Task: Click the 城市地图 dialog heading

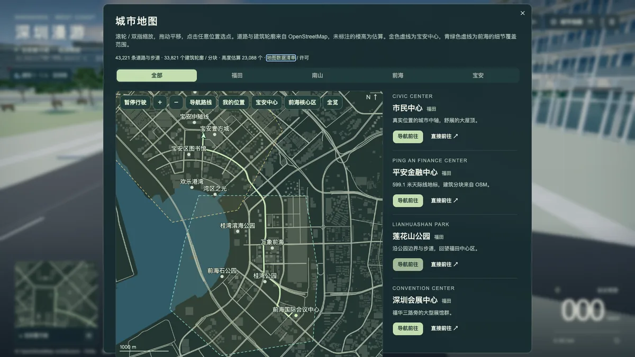Action: pyautogui.click(x=137, y=21)
